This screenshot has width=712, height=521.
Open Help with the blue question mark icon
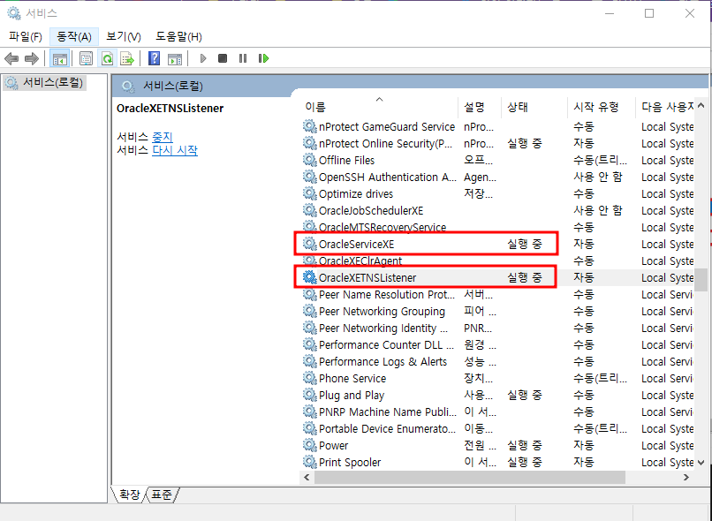[x=155, y=58]
